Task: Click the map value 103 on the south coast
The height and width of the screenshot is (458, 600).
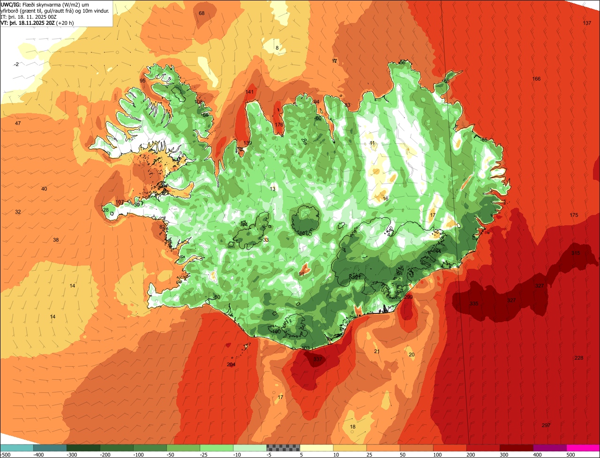Action: pos(306,348)
